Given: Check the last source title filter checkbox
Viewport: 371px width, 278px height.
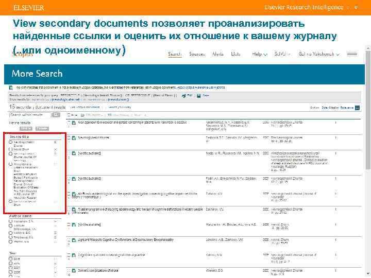Looking at the screenshot, I should point(11,202).
